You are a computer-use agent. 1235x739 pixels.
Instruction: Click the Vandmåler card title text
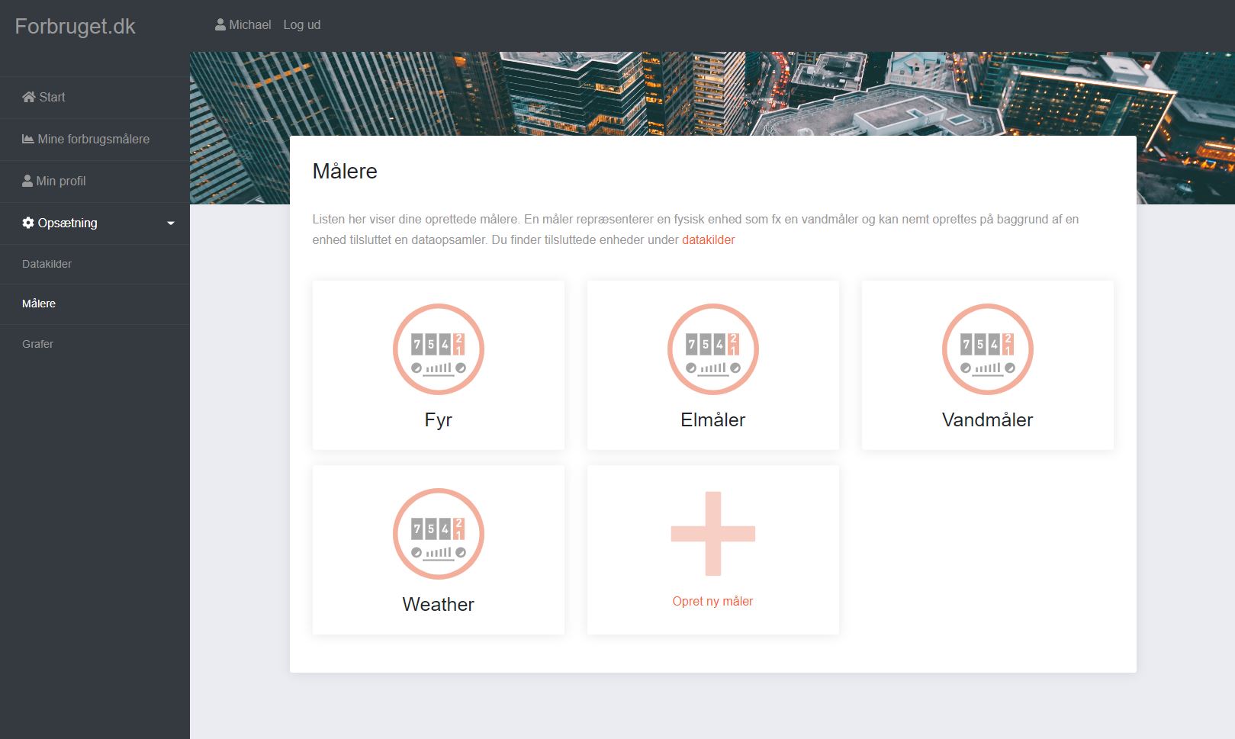987,419
